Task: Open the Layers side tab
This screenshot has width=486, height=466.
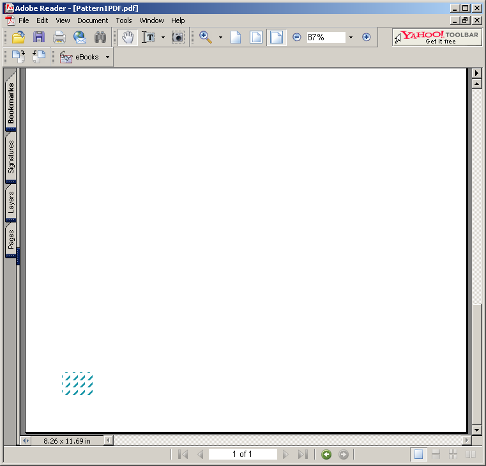Action: 11,203
